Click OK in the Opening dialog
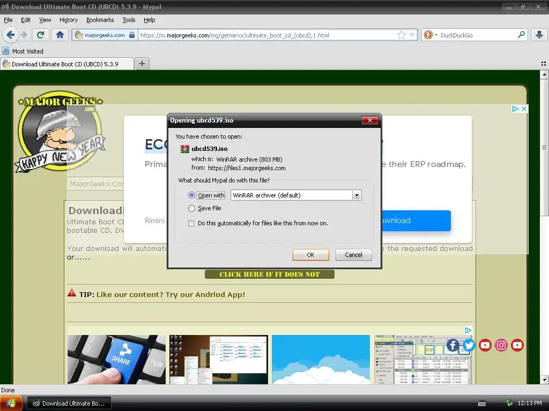The image size is (549, 411). pos(310,255)
